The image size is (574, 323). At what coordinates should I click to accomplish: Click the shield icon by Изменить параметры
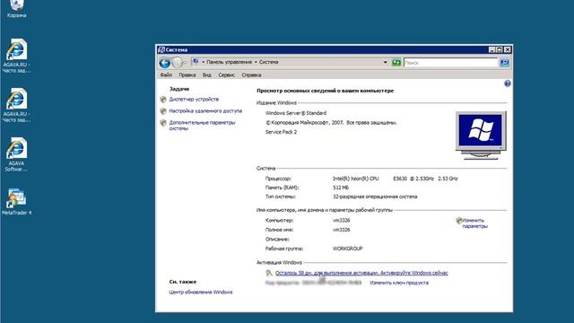pyautogui.click(x=459, y=221)
